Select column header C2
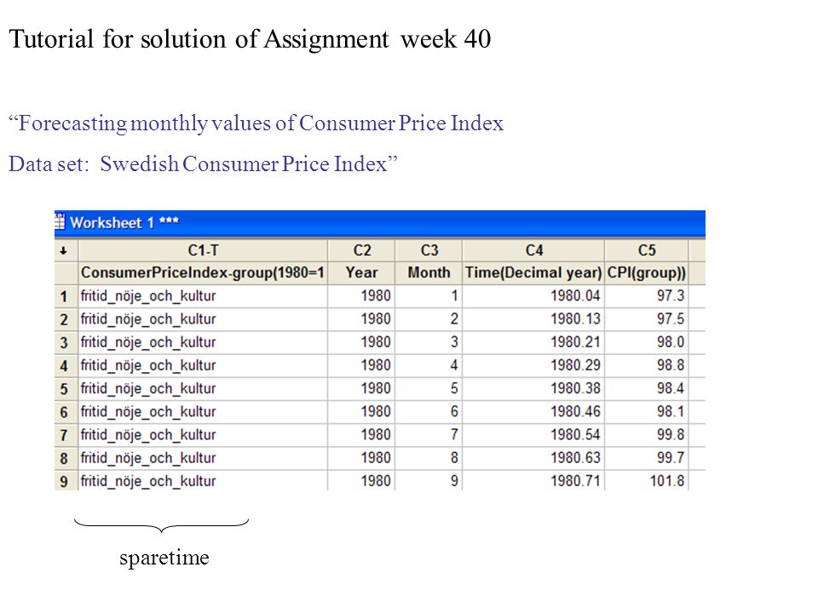 [x=362, y=250]
